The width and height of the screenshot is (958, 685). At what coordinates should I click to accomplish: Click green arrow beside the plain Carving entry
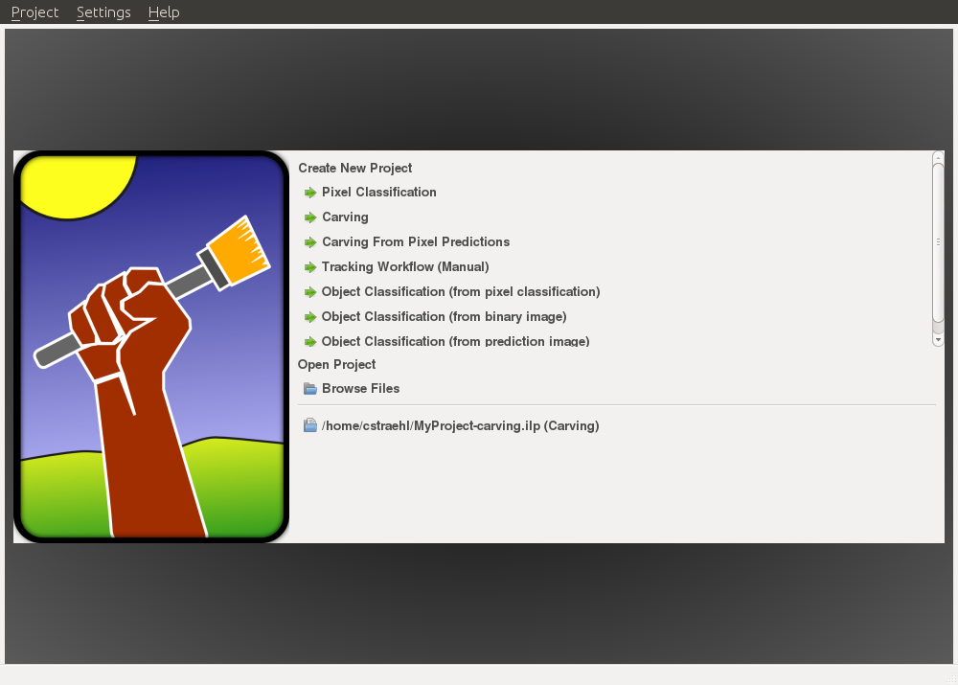point(310,217)
